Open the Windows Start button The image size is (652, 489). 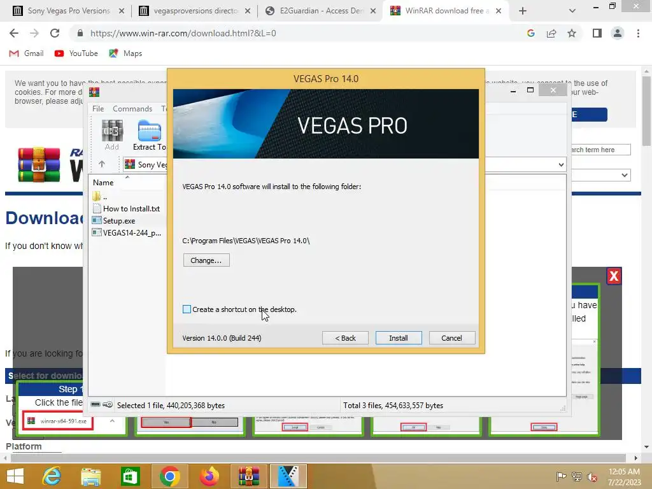[x=15, y=476]
